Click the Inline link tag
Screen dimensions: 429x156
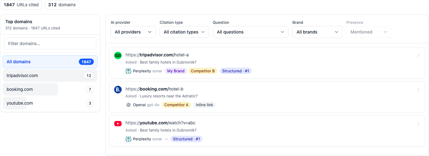pos(204,105)
